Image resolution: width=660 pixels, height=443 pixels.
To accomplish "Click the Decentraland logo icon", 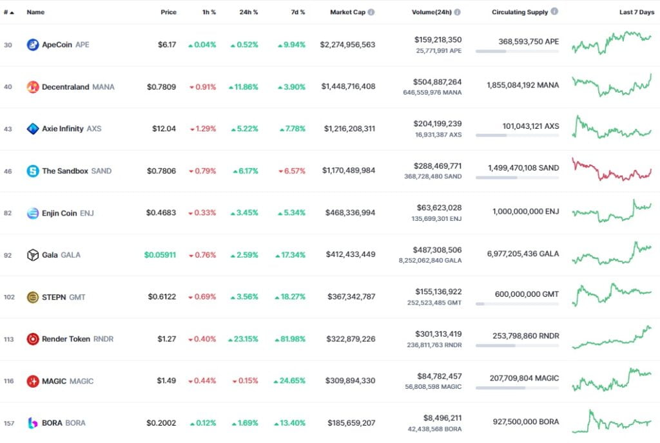I will [33, 87].
